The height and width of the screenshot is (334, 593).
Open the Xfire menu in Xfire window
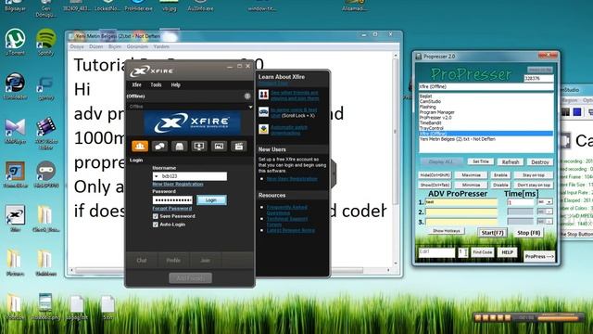(136, 84)
